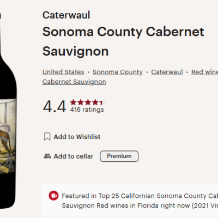
Task: Open the Cabernet Sauvignon grape link
Action: coord(74,82)
